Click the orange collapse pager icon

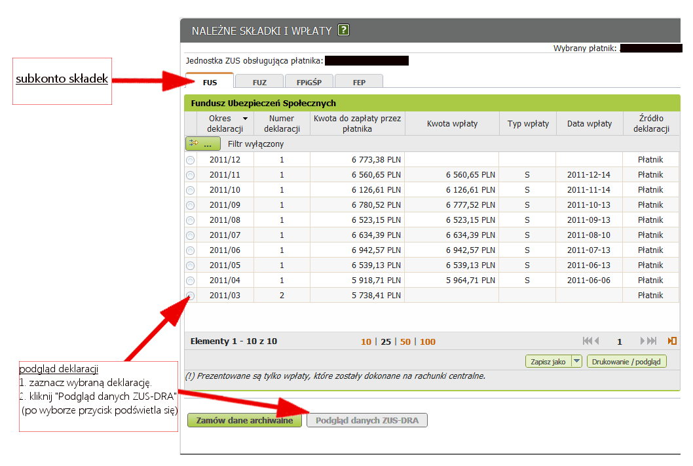tap(672, 341)
